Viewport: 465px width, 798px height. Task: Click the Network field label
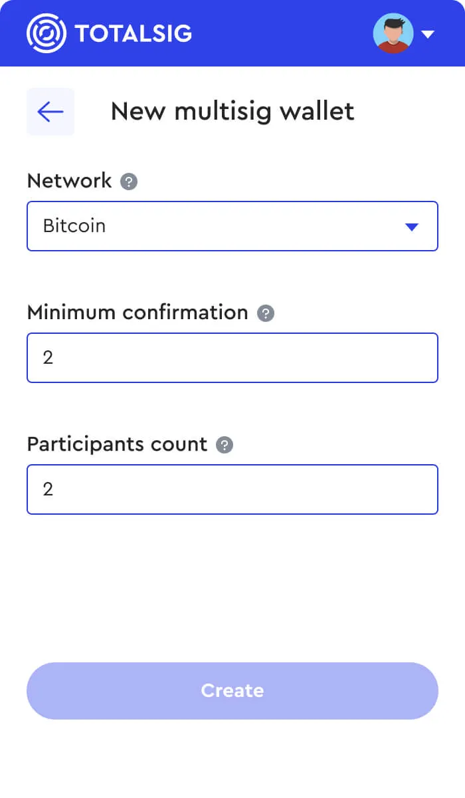[68, 180]
